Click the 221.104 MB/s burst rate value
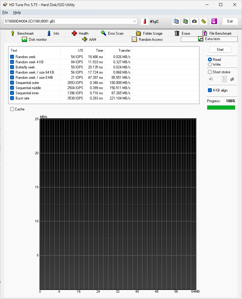This screenshot has width=242, height=299. [x=120, y=98]
